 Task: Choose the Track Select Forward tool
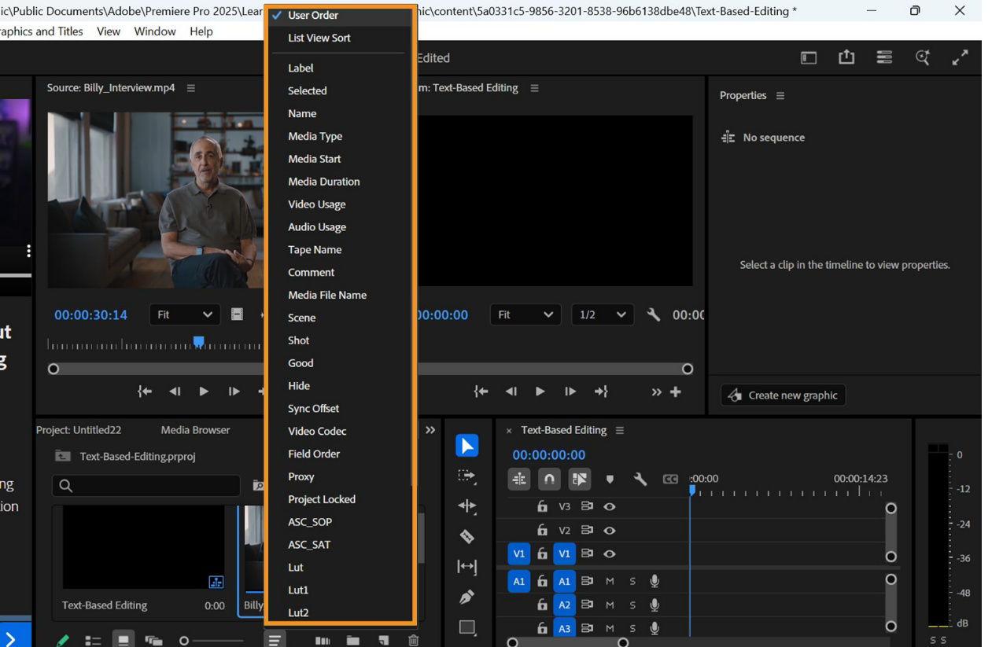[x=466, y=476]
